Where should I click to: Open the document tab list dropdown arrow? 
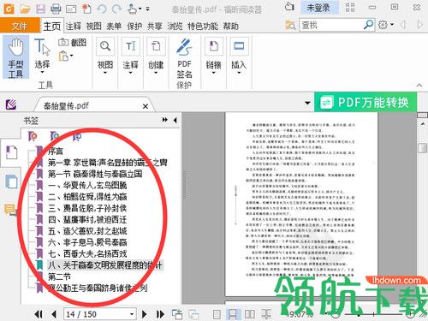coord(307,103)
